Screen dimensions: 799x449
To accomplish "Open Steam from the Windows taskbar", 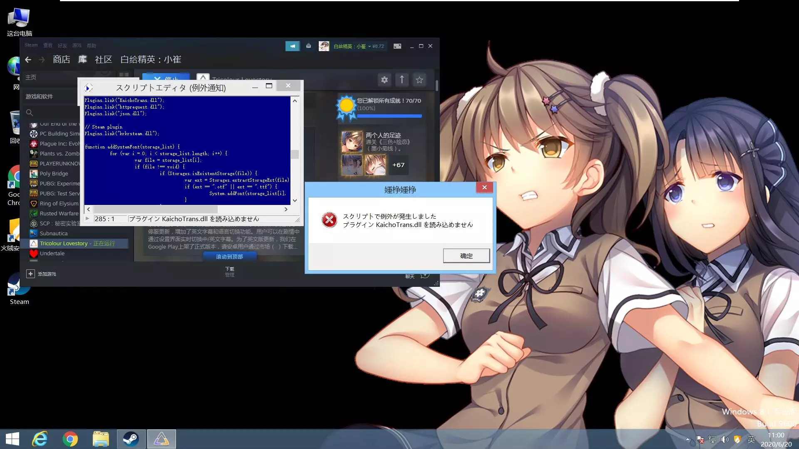I will (x=131, y=439).
